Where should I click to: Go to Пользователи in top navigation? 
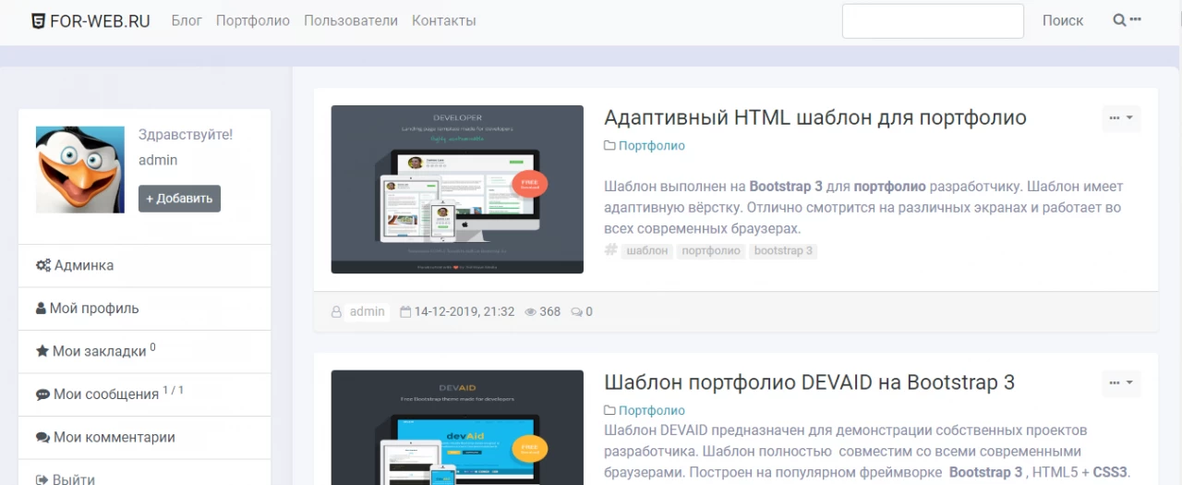[351, 20]
